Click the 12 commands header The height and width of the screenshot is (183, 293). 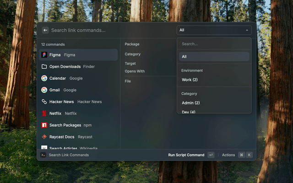[53, 44]
